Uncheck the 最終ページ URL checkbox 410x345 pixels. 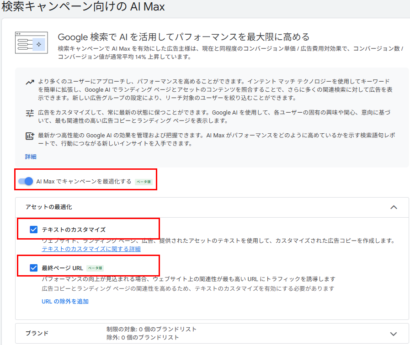tap(34, 268)
